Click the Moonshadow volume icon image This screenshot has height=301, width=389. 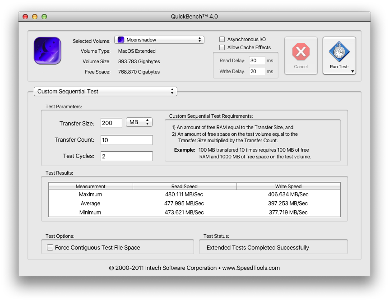(x=47, y=51)
